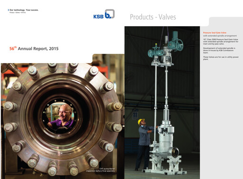Click the 'Products - Valves' heading
This screenshot has height=179, width=243.
[153, 17]
